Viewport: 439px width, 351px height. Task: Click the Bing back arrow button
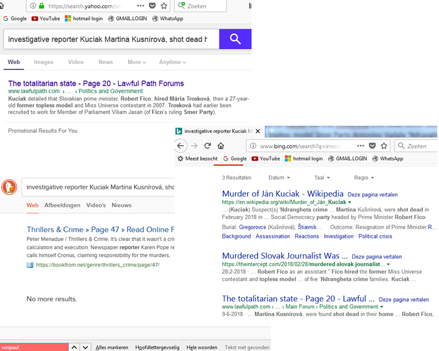181,146
